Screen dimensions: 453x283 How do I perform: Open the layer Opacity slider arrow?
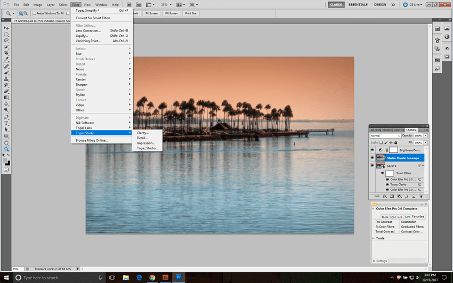(x=425, y=136)
